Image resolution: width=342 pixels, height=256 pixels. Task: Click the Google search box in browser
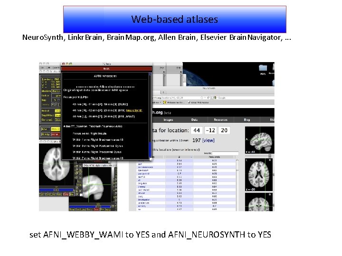pyautogui.click(x=243, y=98)
